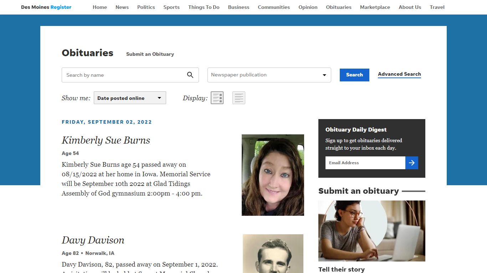Click the Submit an obituary section image
Image resolution: width=487 pixels, height=273 pixels.
[x=371, y=231]
